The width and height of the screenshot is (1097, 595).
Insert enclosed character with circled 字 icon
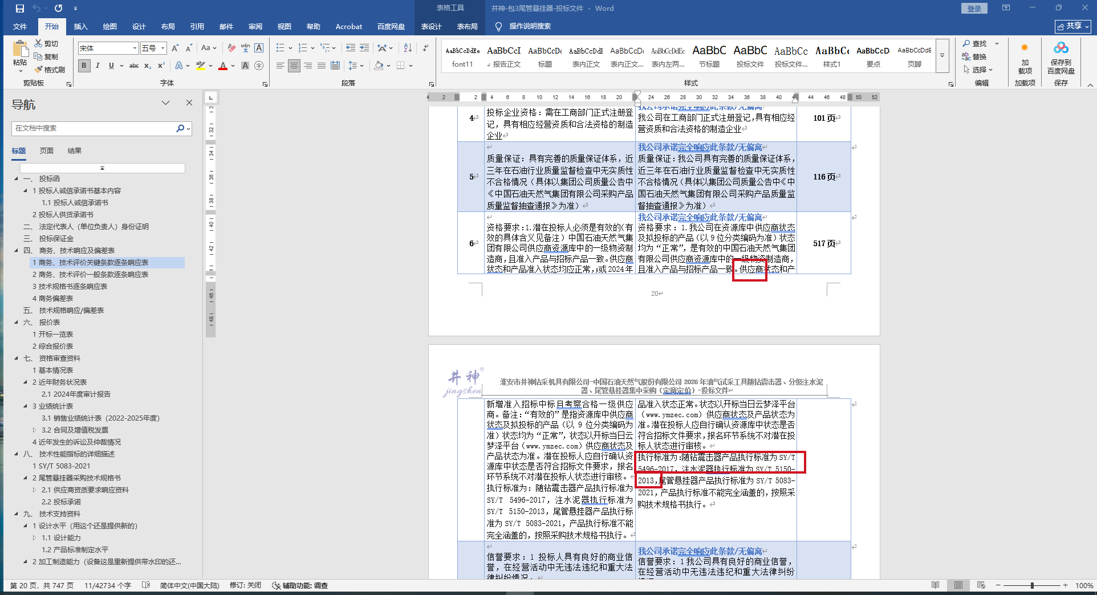pyautogui.click(x=259, y=66)
